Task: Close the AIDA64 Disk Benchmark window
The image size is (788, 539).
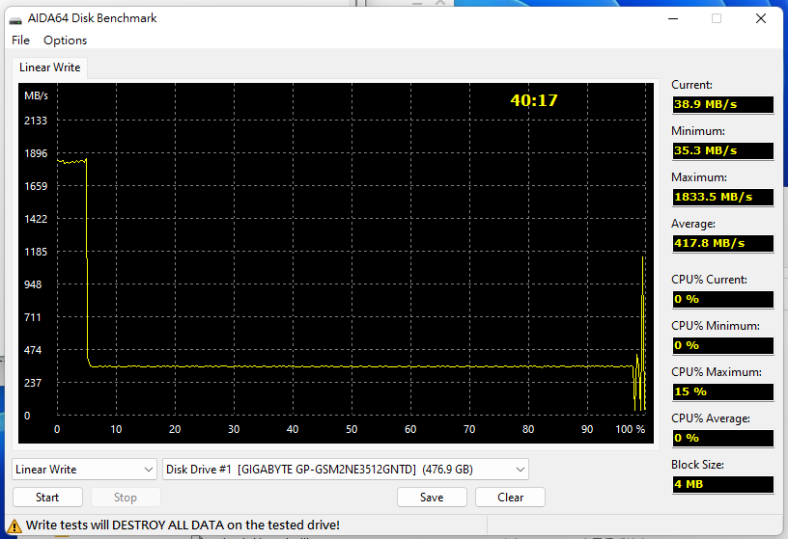Action: pos(761,18)
